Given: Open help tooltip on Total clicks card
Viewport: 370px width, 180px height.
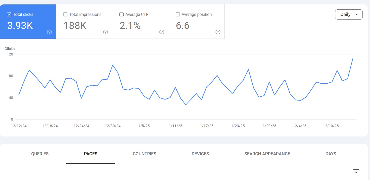Looking at the screenshot, I should click(49, 32).
